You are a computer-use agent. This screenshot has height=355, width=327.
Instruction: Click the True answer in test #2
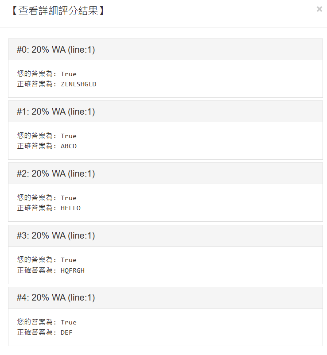click(x=69, y=198)
